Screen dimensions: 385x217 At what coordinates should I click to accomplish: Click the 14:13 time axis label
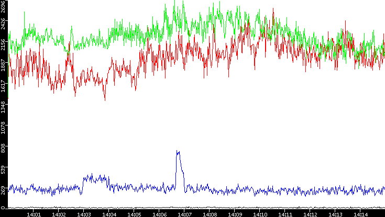(335, 214)
